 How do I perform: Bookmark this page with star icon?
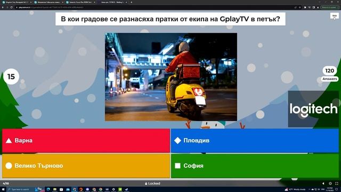299,7
